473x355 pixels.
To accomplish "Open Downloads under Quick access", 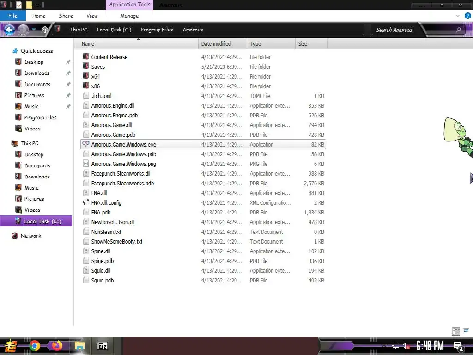I will point(37,73).
